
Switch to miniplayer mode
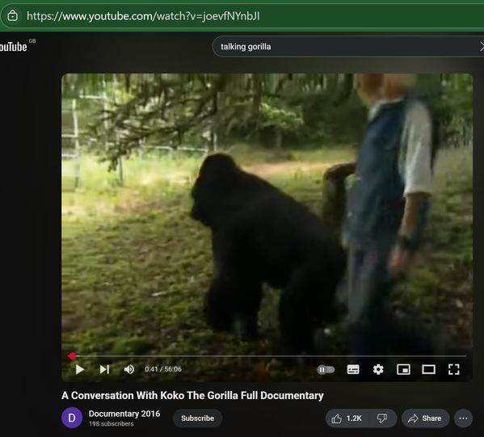coord(403,369)
